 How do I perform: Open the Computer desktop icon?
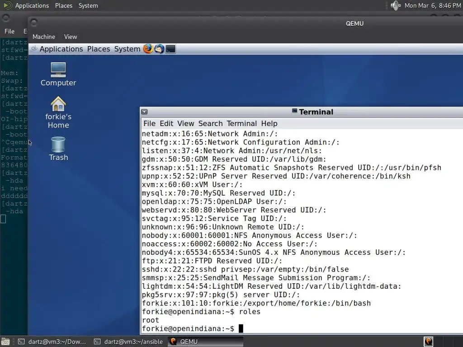point(58,75)
